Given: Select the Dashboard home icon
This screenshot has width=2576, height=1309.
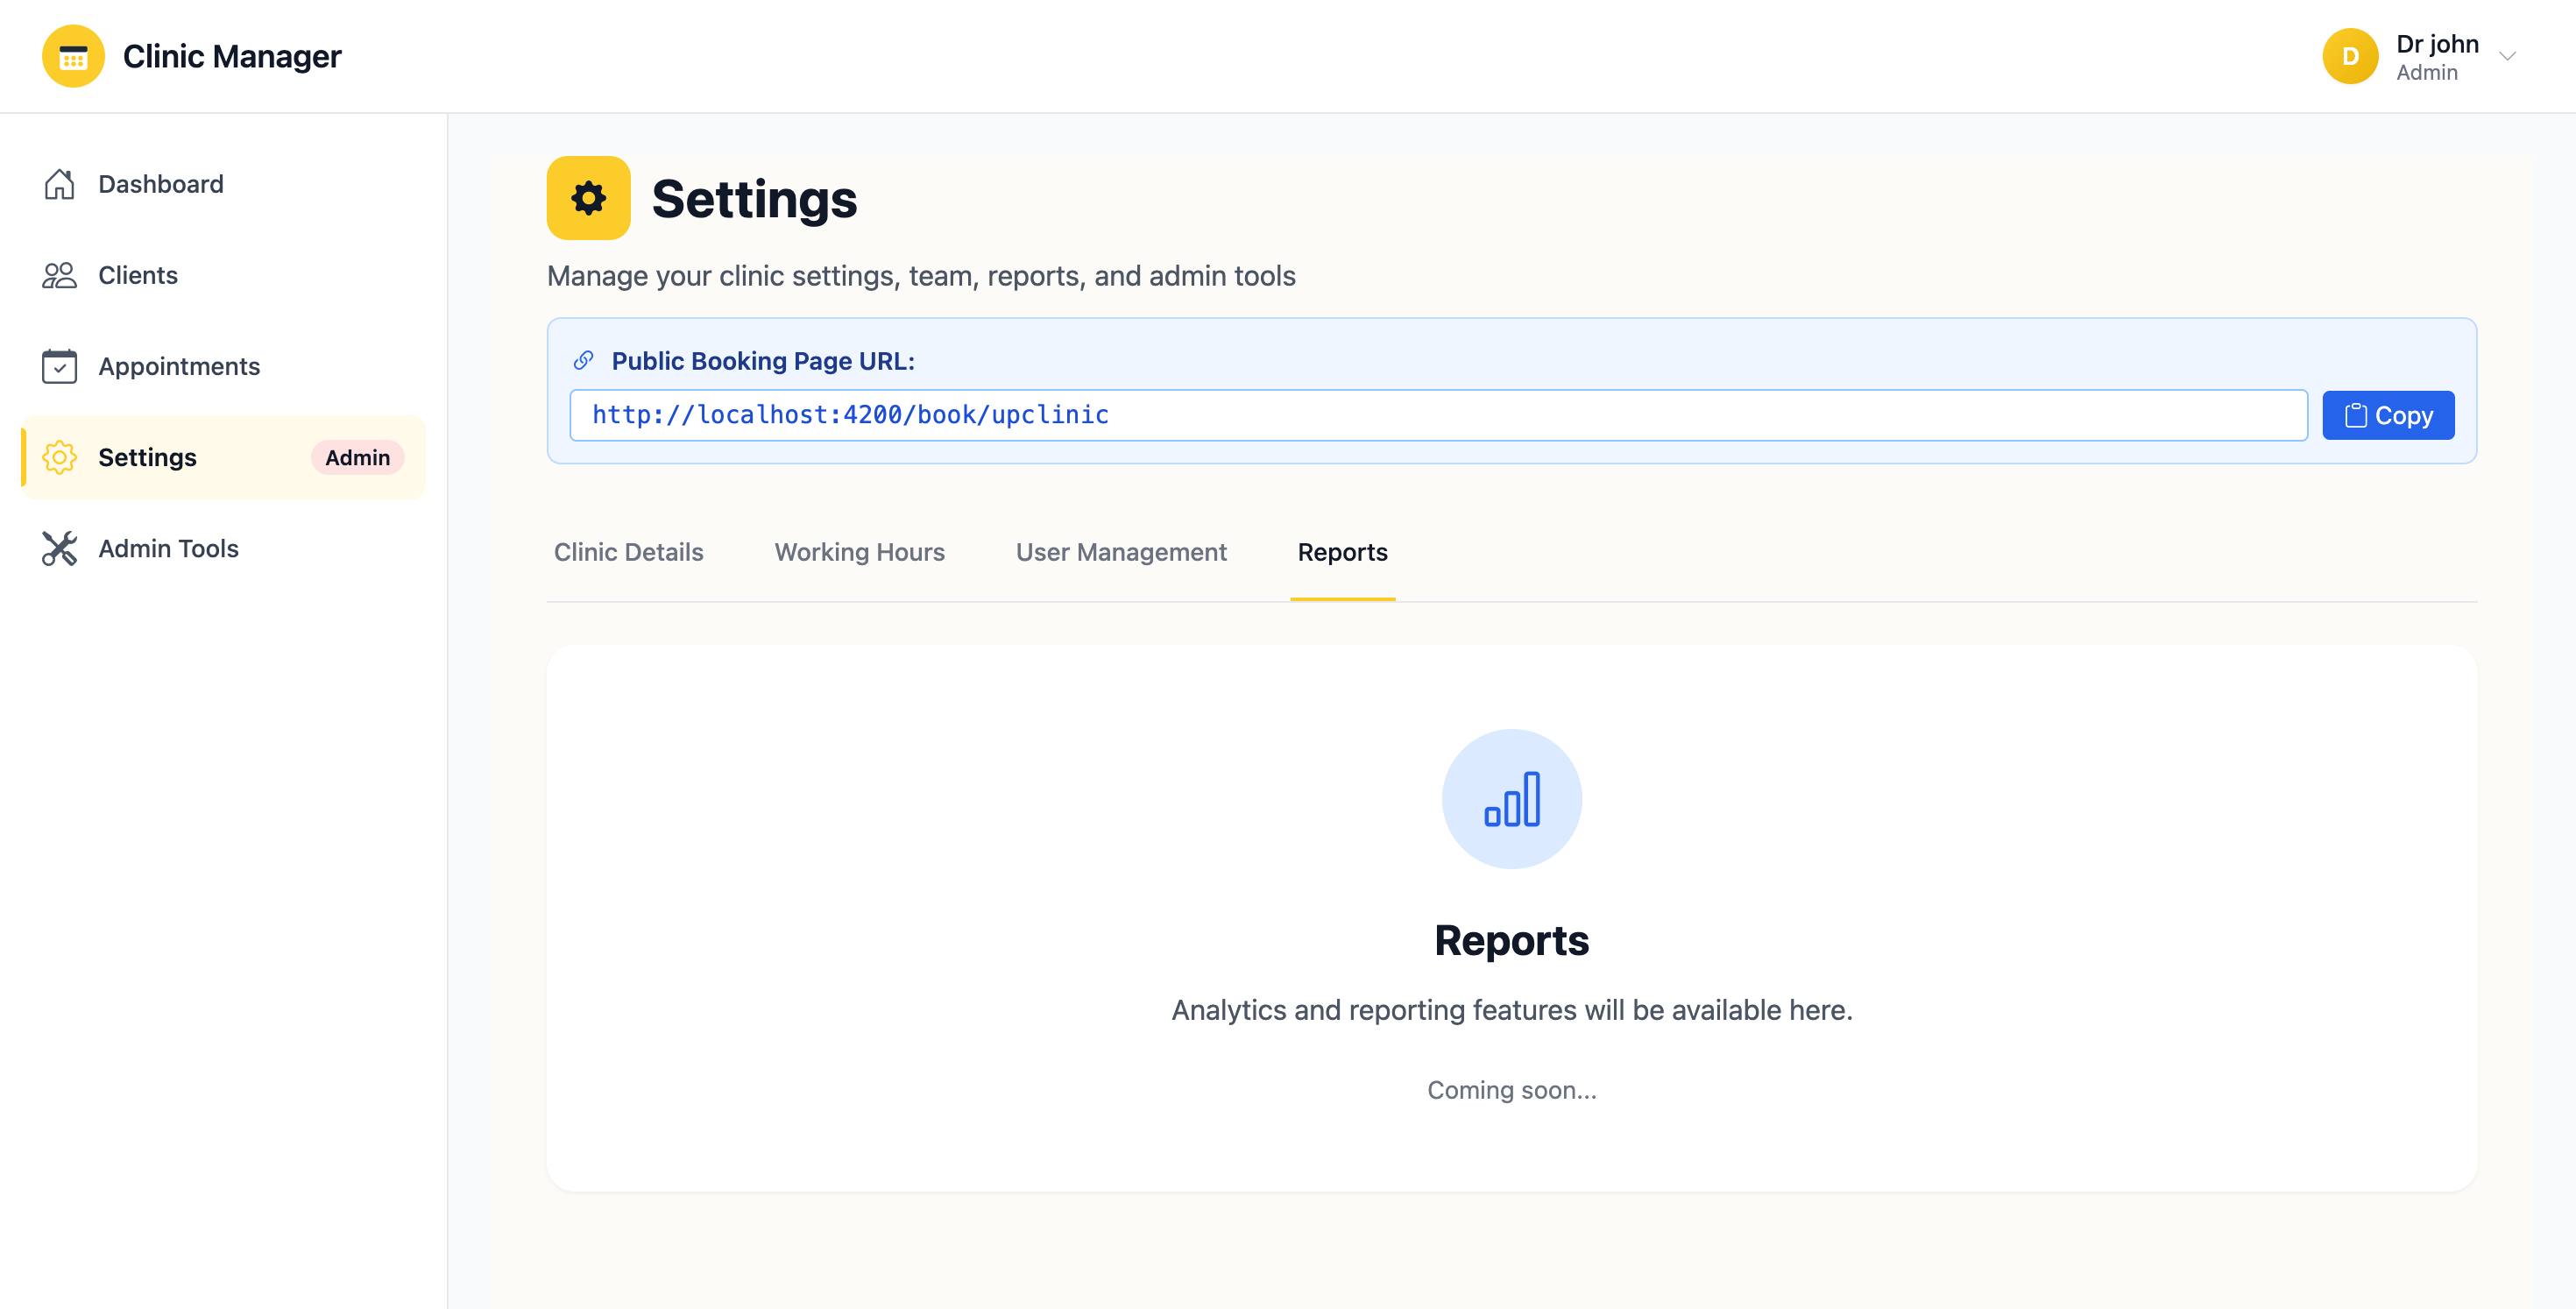Looking at the screenshot, I should pos(60,184).
